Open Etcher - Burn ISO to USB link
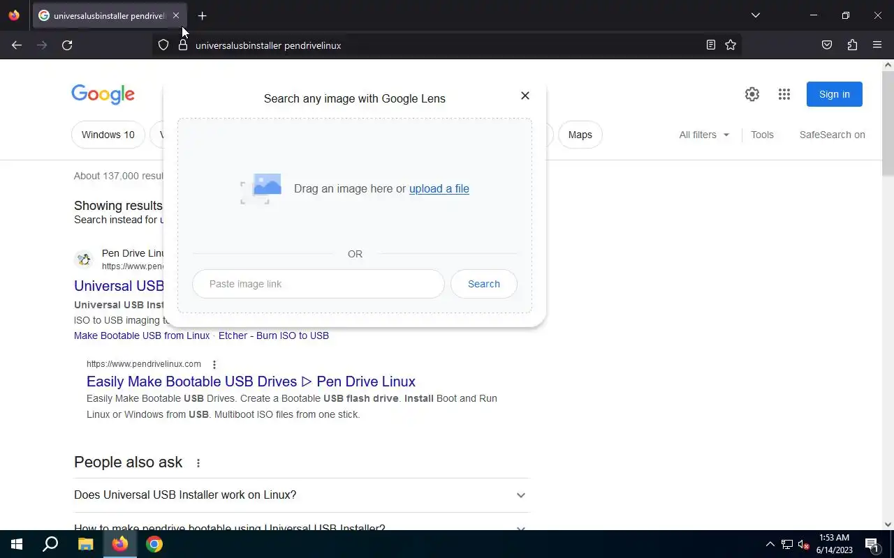 pos(274,335)
